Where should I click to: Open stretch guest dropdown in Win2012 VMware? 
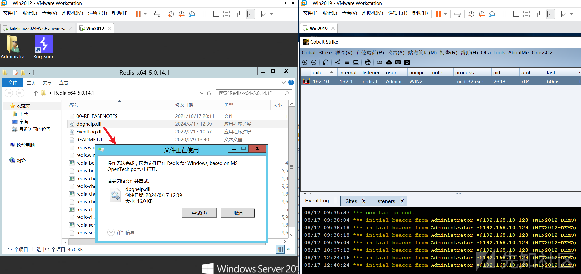coord(272,14)
